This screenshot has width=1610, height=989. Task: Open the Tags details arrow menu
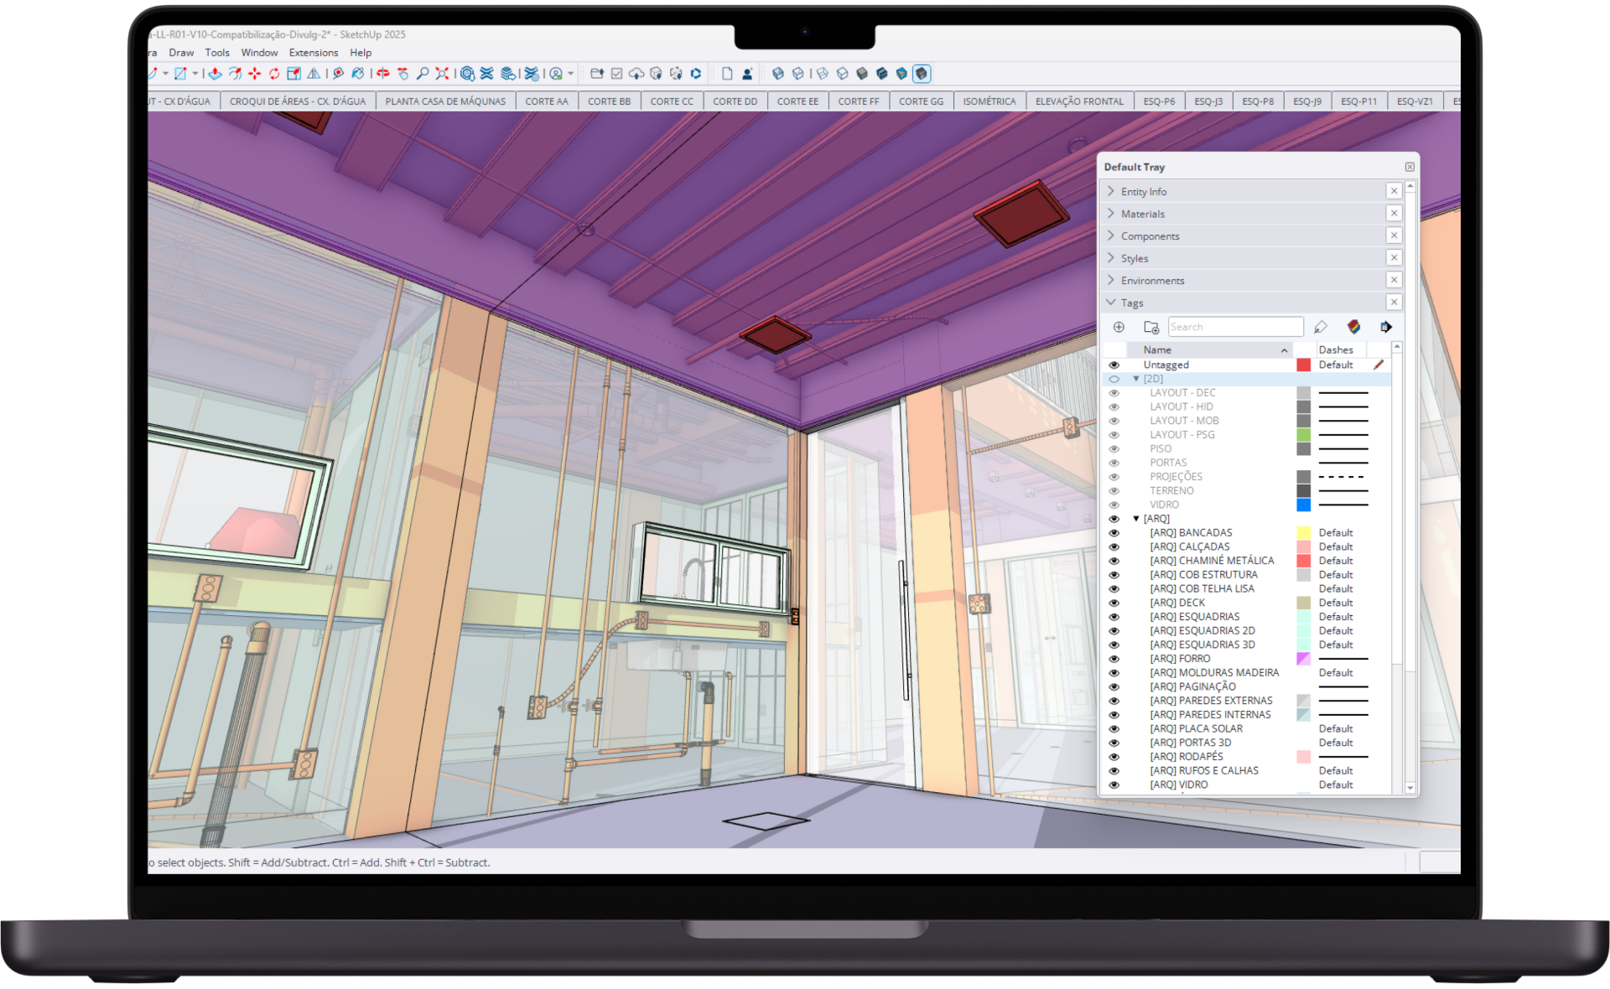[x=1385, y=327]
